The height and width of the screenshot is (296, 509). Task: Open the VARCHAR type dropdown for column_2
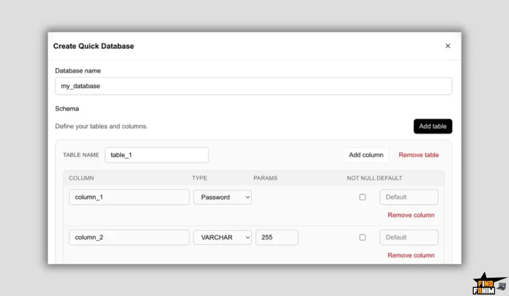[x=222, y=237]
